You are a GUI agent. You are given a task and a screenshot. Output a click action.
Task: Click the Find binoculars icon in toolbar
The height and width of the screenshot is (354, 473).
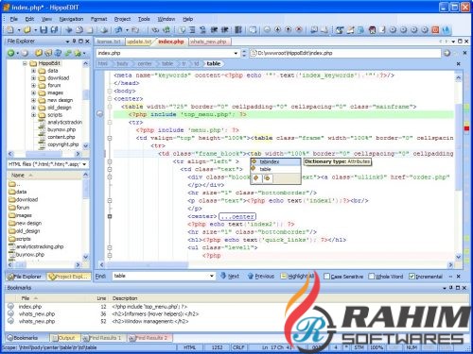pyautogui.click(x=155, y=30)
